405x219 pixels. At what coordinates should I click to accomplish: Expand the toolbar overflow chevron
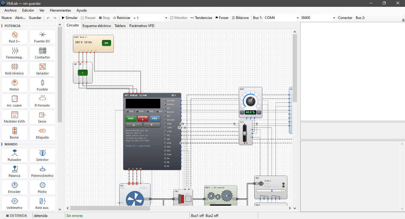403,20
